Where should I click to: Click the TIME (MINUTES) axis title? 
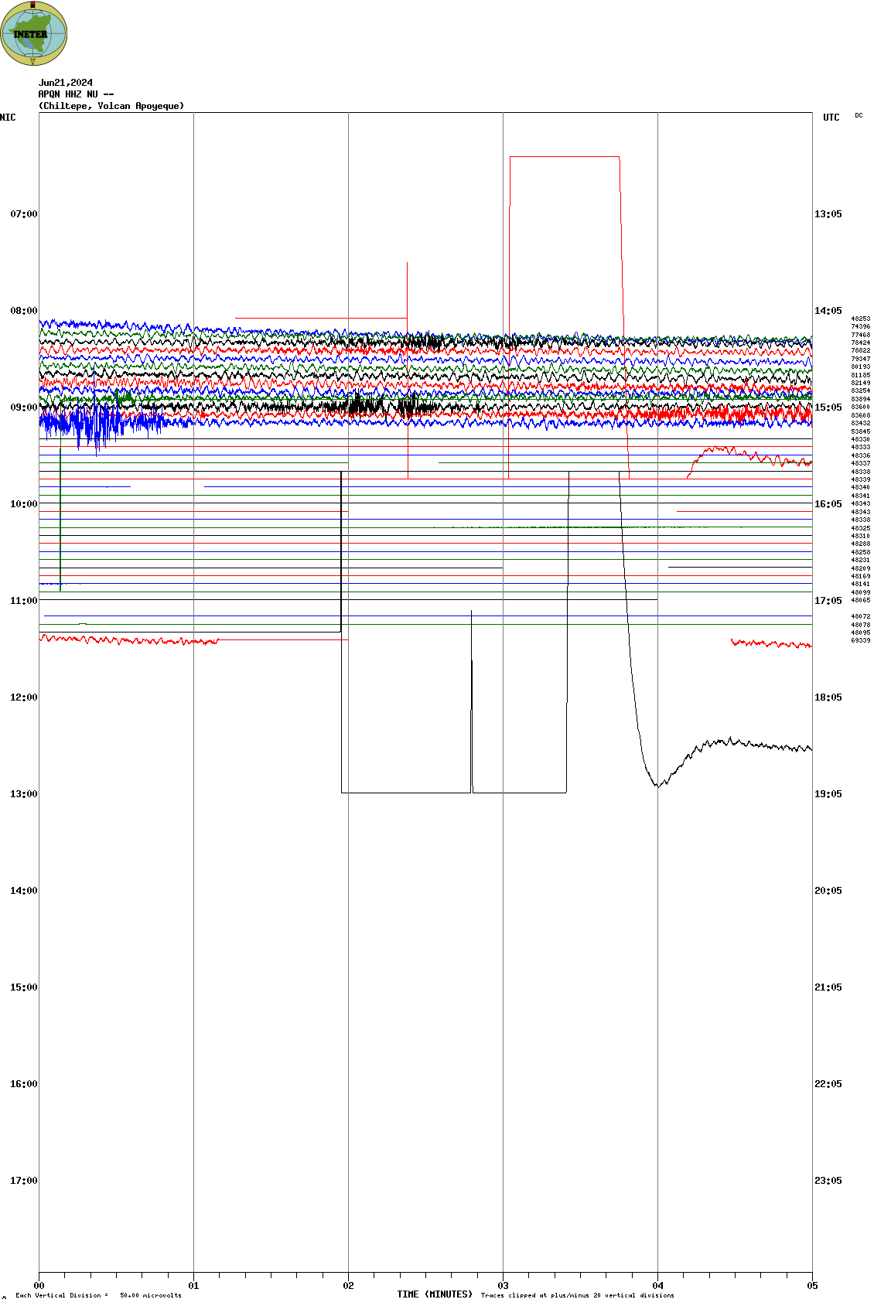tap(435, 1294)
